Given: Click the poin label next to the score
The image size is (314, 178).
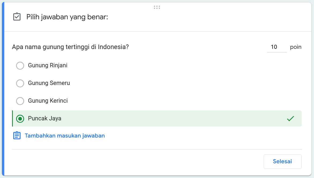Looking at the screenshot, I should pos(296,47).
